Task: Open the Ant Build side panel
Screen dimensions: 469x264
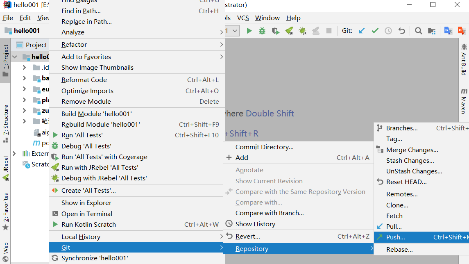Action: click(x=464, y=59)
